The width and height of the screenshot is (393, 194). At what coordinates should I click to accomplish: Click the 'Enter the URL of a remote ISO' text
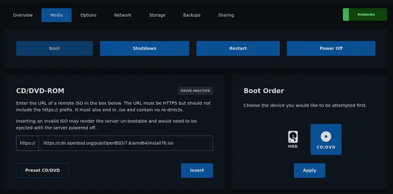113,107
